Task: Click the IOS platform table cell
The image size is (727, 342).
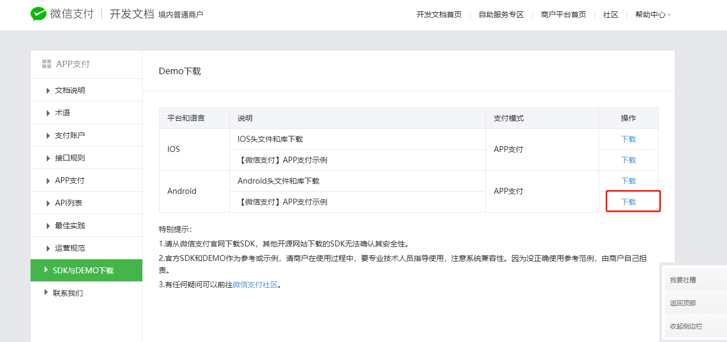Action: [x=194, y=149]
